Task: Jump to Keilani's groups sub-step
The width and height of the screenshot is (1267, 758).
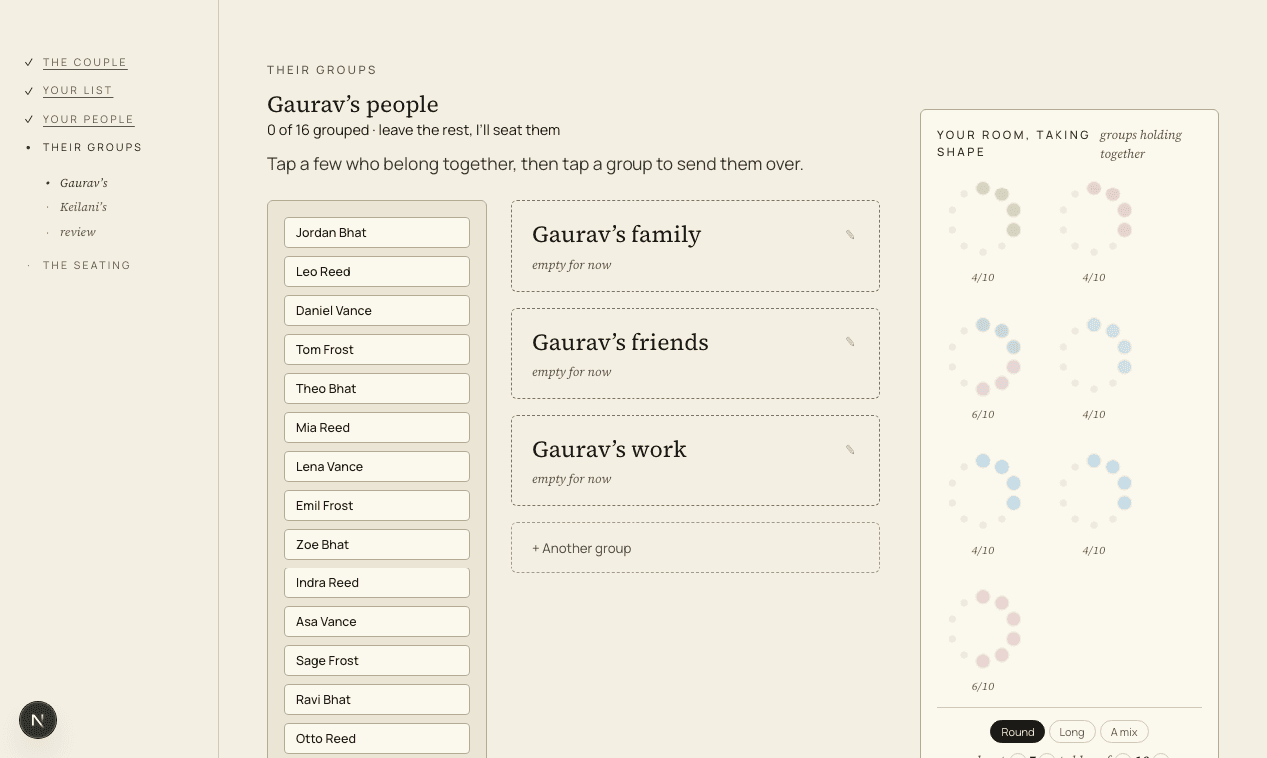Action: (x=83, y=207)
